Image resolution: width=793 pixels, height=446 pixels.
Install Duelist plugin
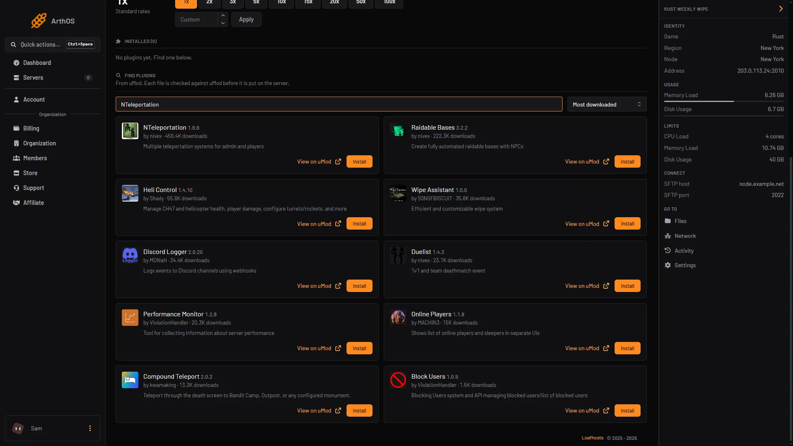627,286
